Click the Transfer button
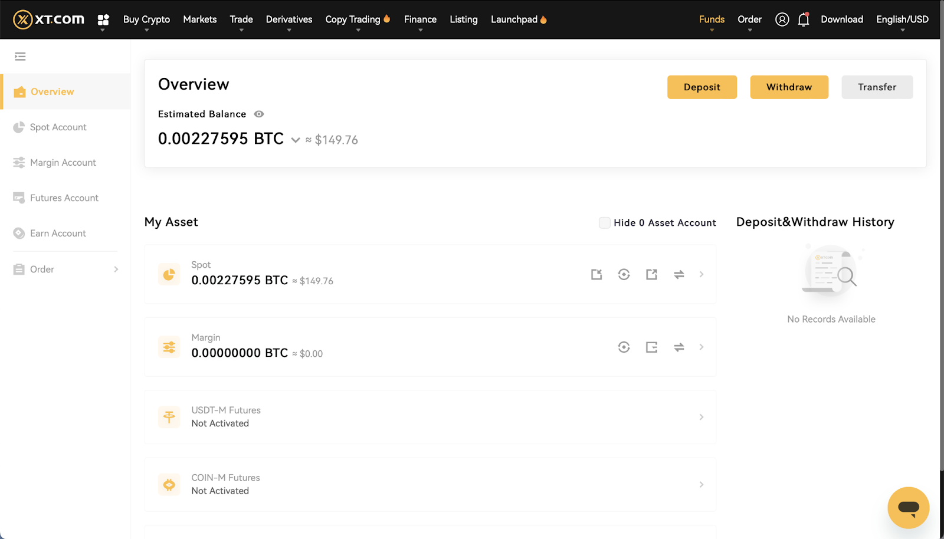This screenshot has height=539, width=944. tap(877, 87)
